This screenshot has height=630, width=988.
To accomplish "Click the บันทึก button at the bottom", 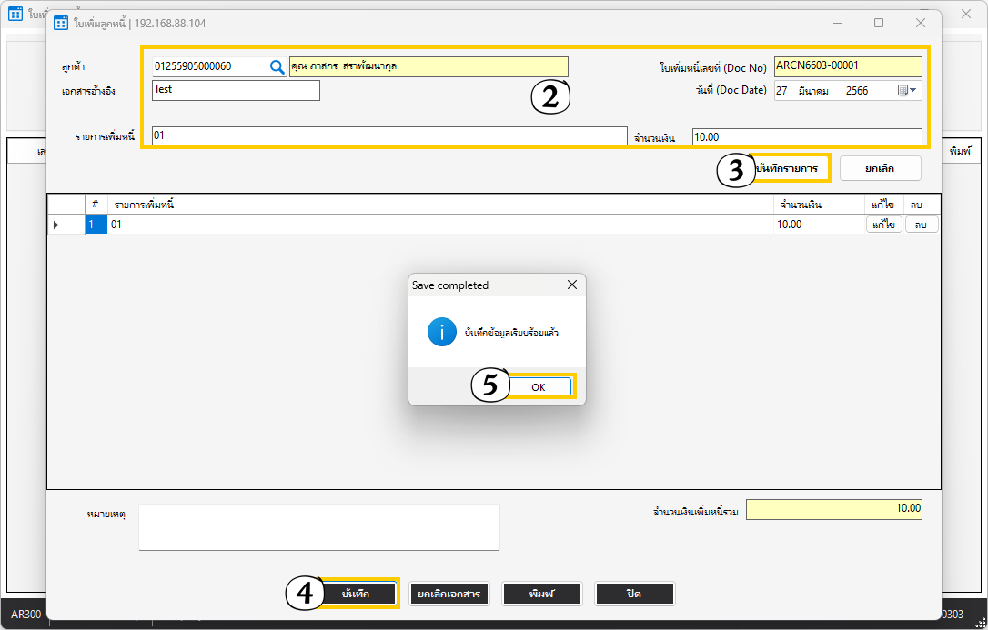I will pos(356,594).
